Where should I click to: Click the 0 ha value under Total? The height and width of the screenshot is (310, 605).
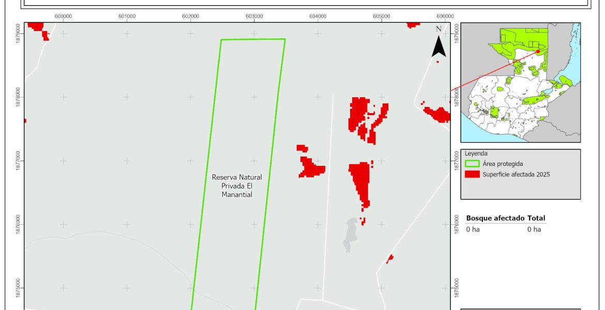coord(534,229)
